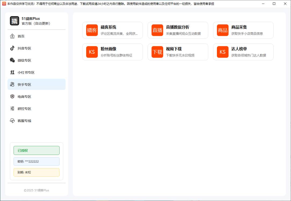291x201 pixels.
Task: Click the 商品 icon on 商品采集 card
Action: point(223,30)
